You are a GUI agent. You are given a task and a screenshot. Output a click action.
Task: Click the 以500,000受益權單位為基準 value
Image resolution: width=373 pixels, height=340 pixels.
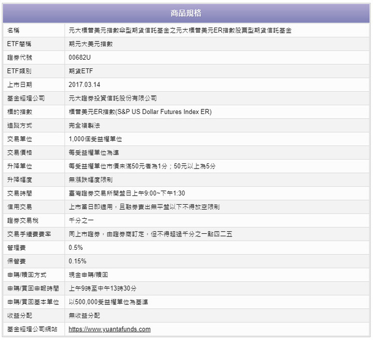[x=108, y=302]
